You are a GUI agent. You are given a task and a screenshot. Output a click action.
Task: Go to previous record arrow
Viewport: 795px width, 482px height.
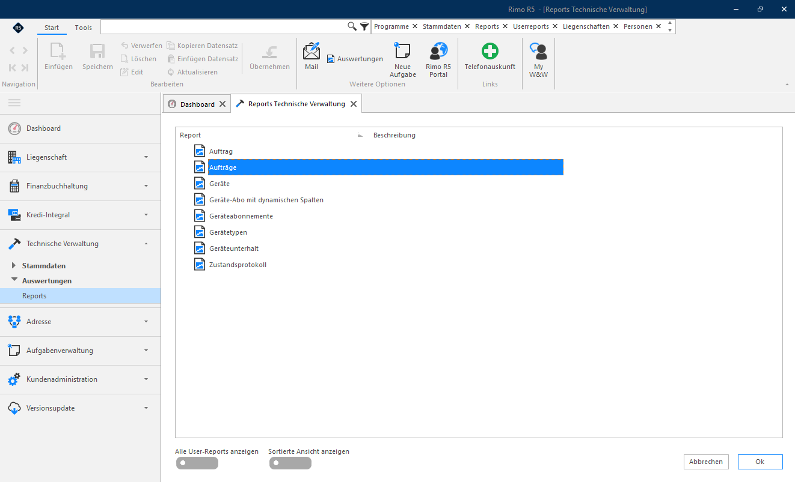tap(13, 50)
